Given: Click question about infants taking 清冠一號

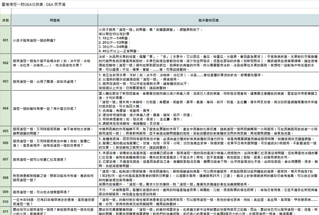Looking at the screenshot, I should point(55,211).
